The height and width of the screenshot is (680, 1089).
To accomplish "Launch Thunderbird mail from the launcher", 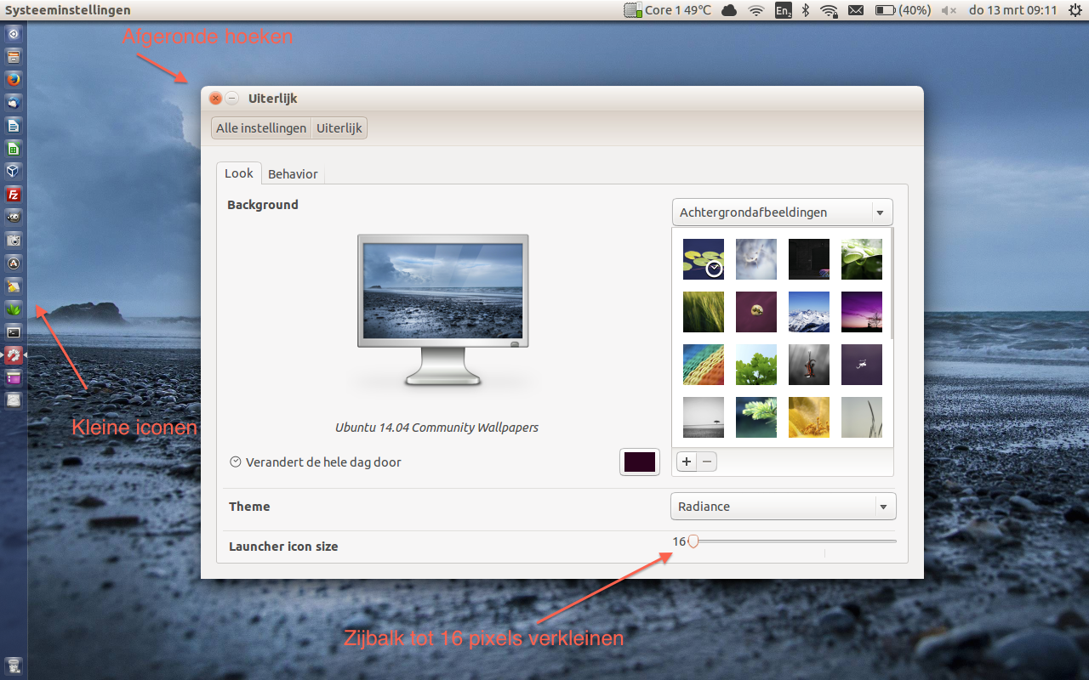I will [x=14, y=103].
